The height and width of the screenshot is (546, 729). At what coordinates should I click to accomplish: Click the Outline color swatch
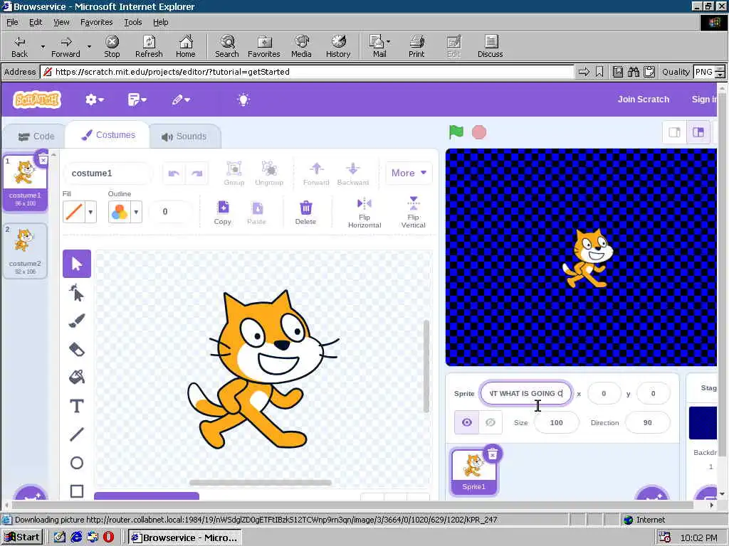[120, 212]
